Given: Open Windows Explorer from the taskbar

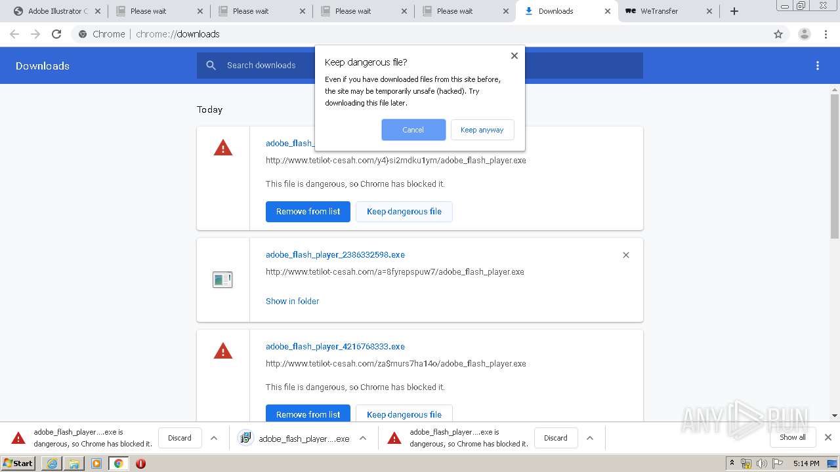Looking at the screenshot, I should pyautogui.click(x=74, y=463).
